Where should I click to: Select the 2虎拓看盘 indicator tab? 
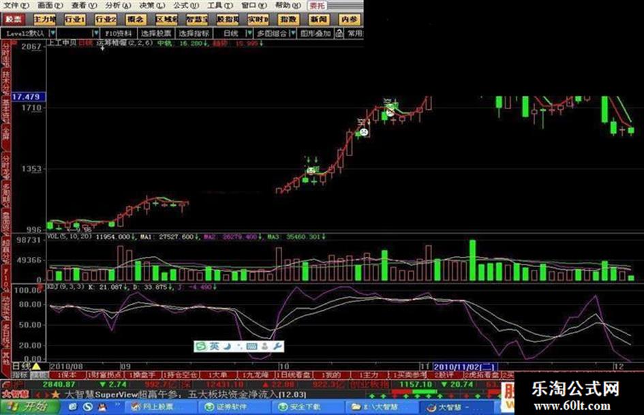tap(482, 375)
